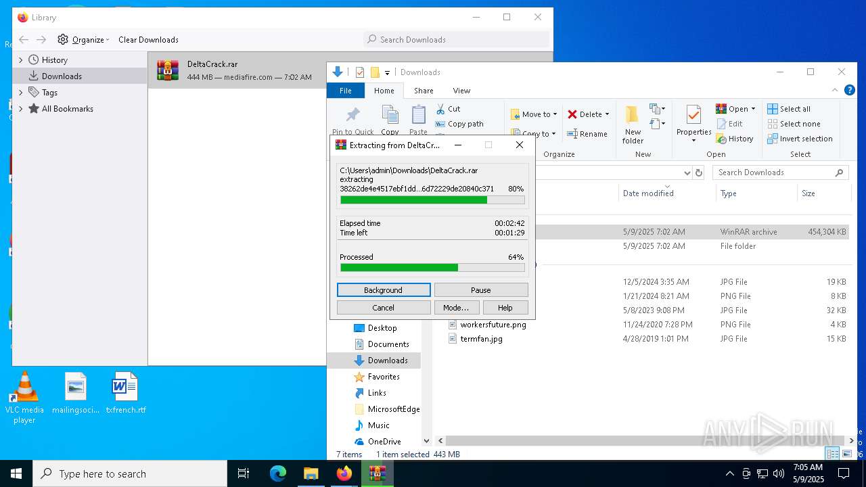This screenshot has width=866, height=487.
Task: Open File tab in Explorer ribbon
Action: [x=346, y=91]
